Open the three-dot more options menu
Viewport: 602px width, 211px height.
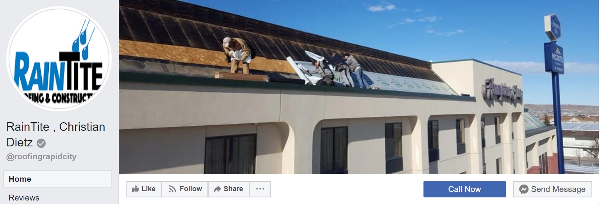point(260,189)
